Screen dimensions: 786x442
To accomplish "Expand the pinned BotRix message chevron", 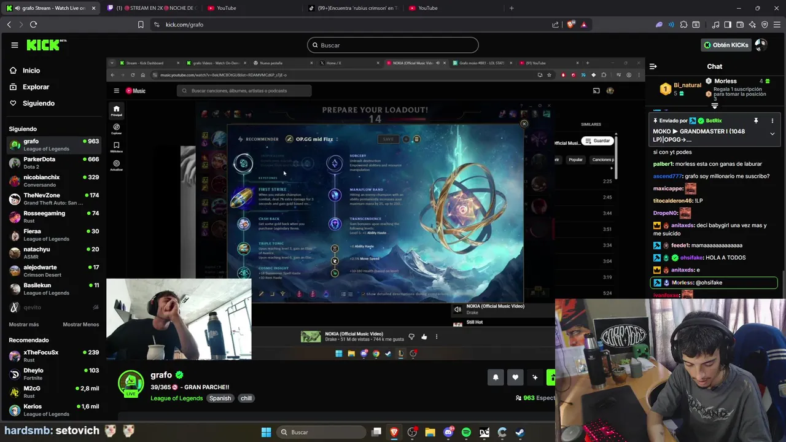I will point(772,134).
